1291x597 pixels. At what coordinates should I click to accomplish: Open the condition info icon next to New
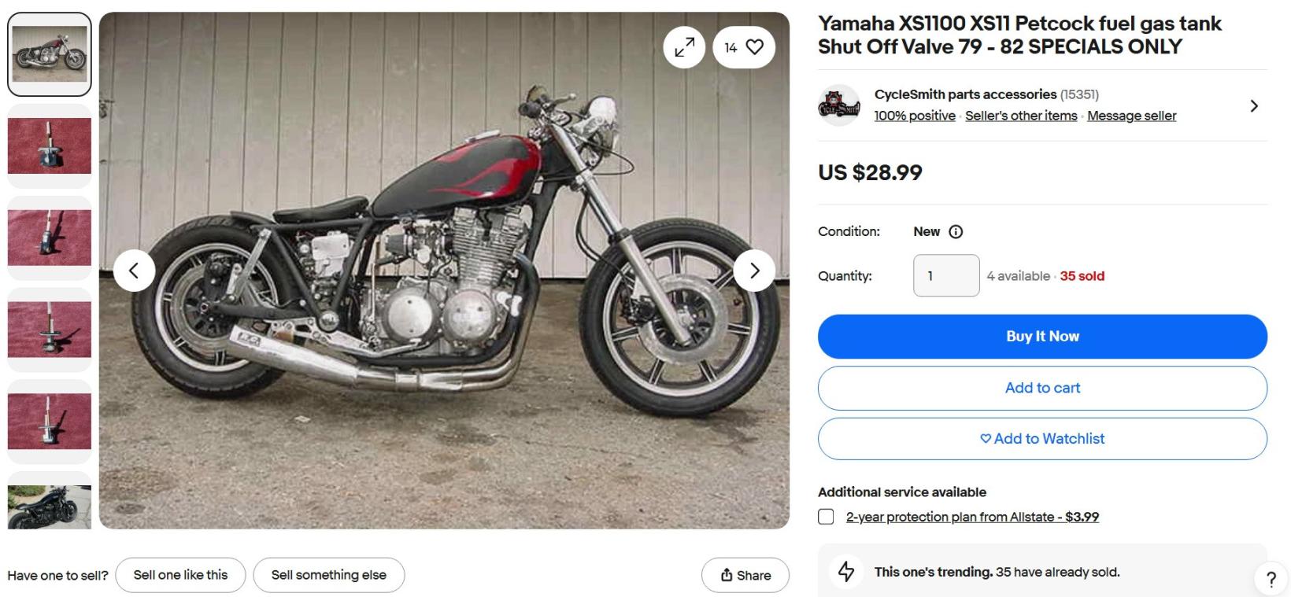[956, 231]
